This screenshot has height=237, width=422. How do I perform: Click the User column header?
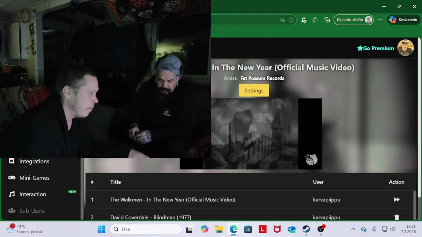318,182
